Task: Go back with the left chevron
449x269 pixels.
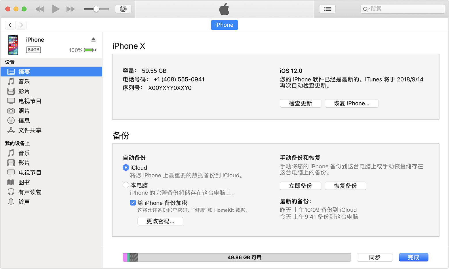Action: click(x=10, y=25)
